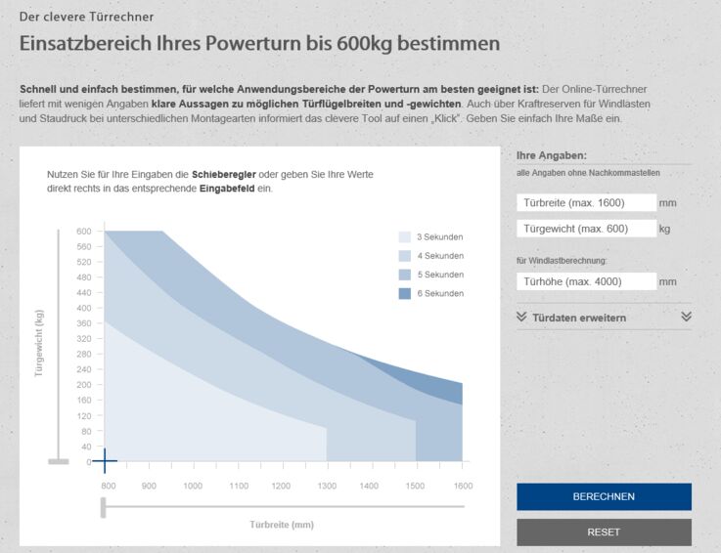
Task: Click the 3 Sekunden legend swatch
Action: pyautogui.click(x=405, y=237)
